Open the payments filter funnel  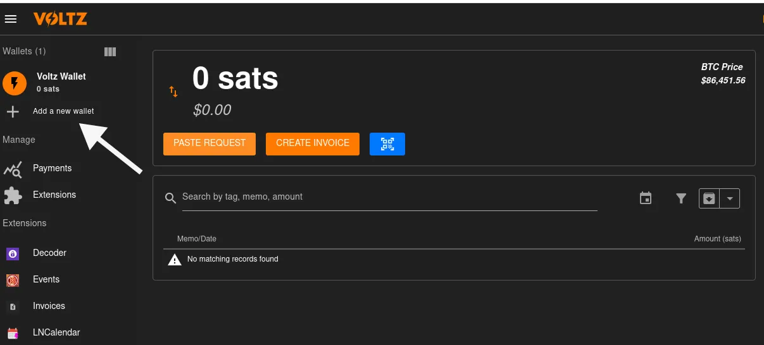tap(681, 198)
